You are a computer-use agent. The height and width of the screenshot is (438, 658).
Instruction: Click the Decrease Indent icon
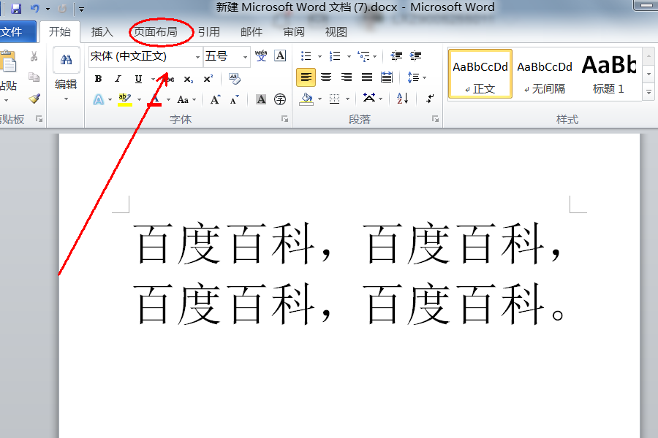pos(396,55)
